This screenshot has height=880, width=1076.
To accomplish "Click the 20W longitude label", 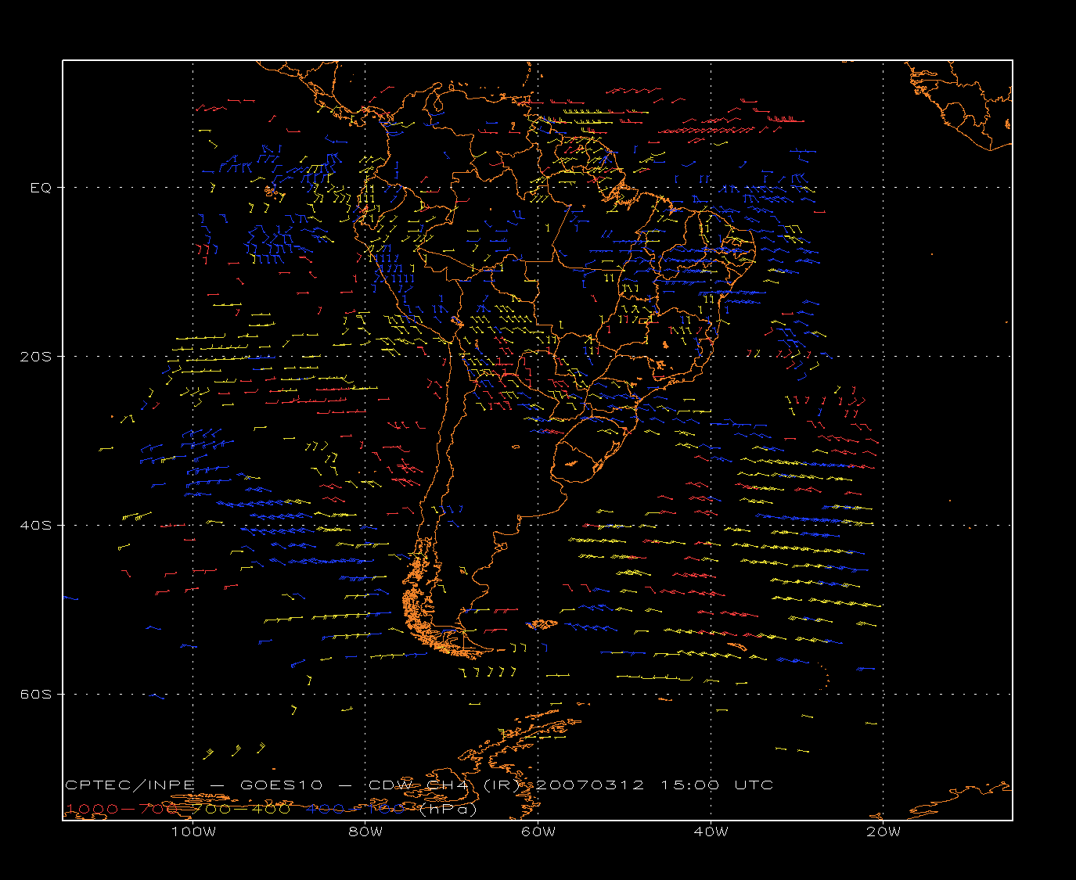I will tap(883, 832).
